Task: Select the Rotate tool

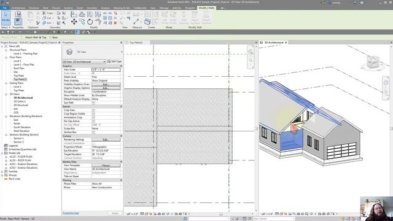Action: (90, 22)
